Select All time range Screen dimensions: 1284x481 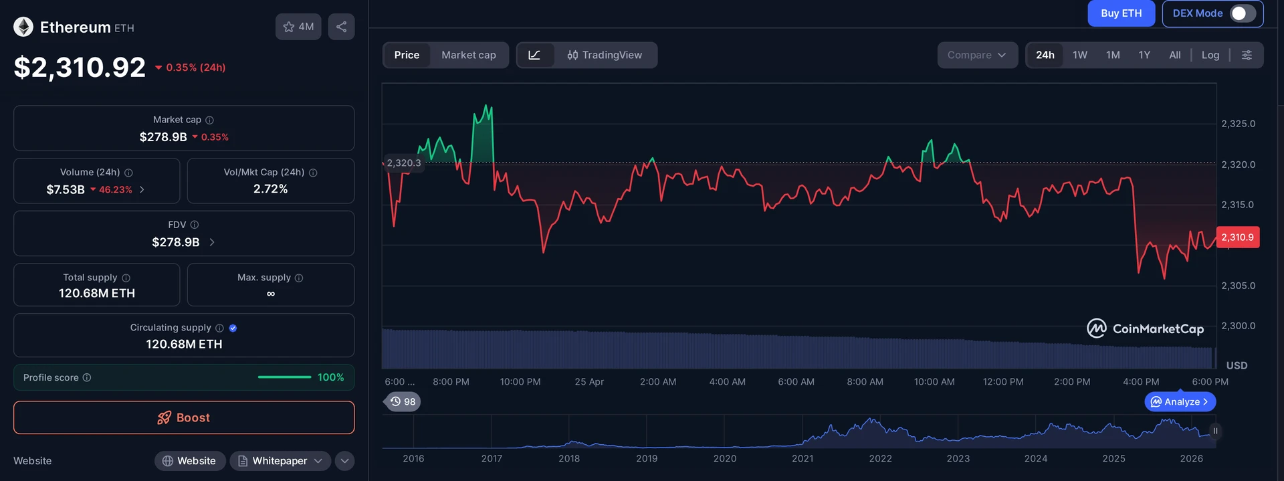(x=1174, y=55)
